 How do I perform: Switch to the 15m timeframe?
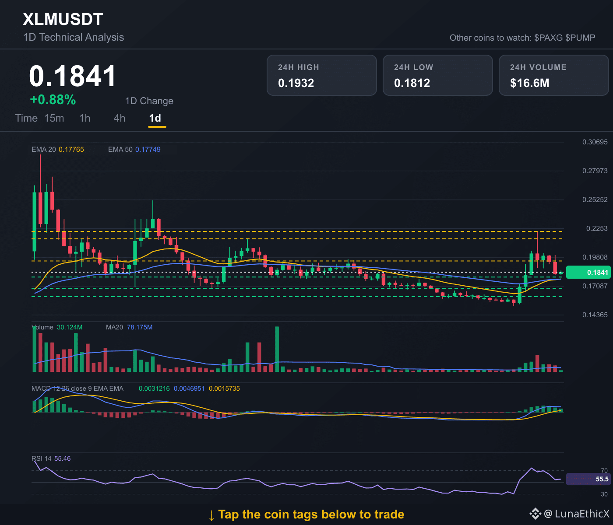coord(54,118)
